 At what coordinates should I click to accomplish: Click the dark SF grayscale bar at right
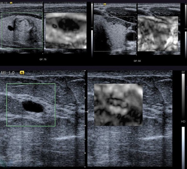183,96
